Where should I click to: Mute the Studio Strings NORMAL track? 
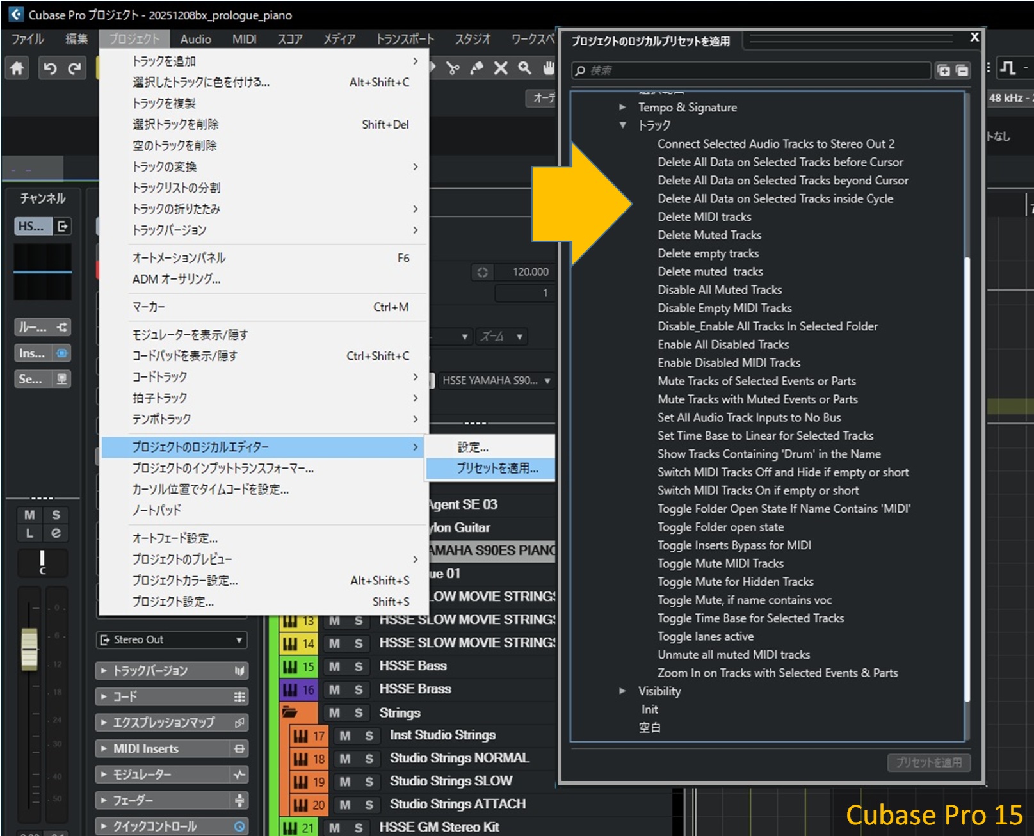[345, 759]
